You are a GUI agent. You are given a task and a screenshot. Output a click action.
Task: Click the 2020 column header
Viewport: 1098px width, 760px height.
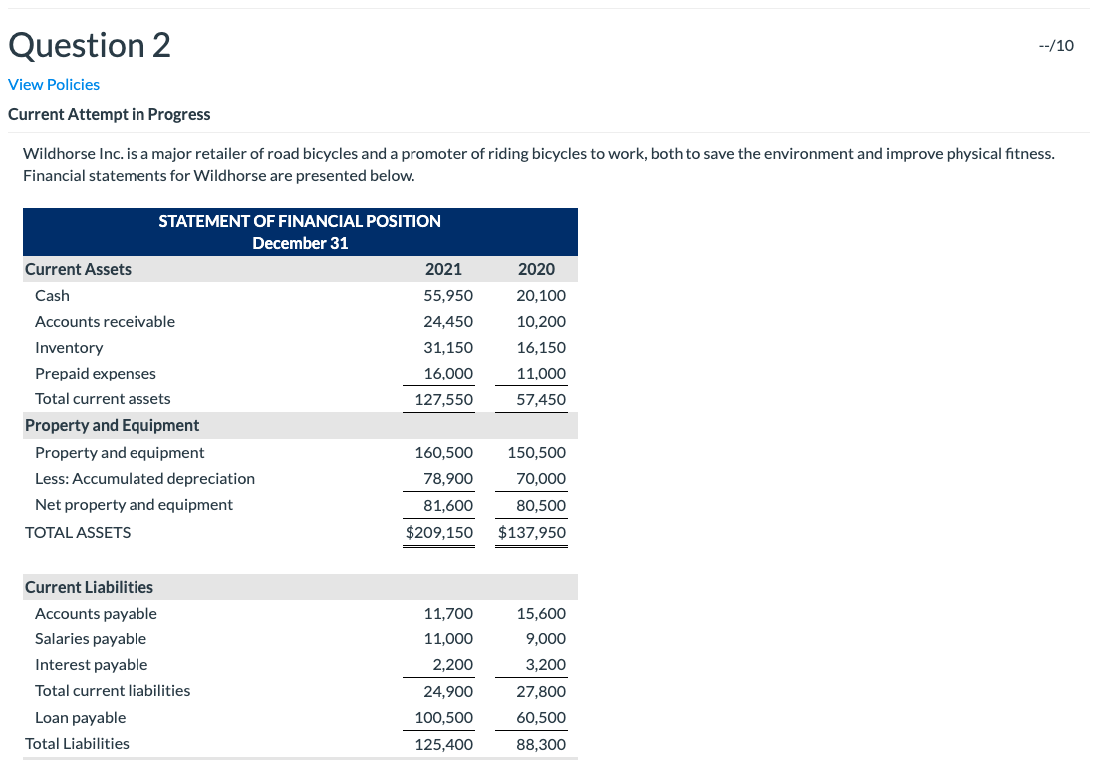pos(537,269)
